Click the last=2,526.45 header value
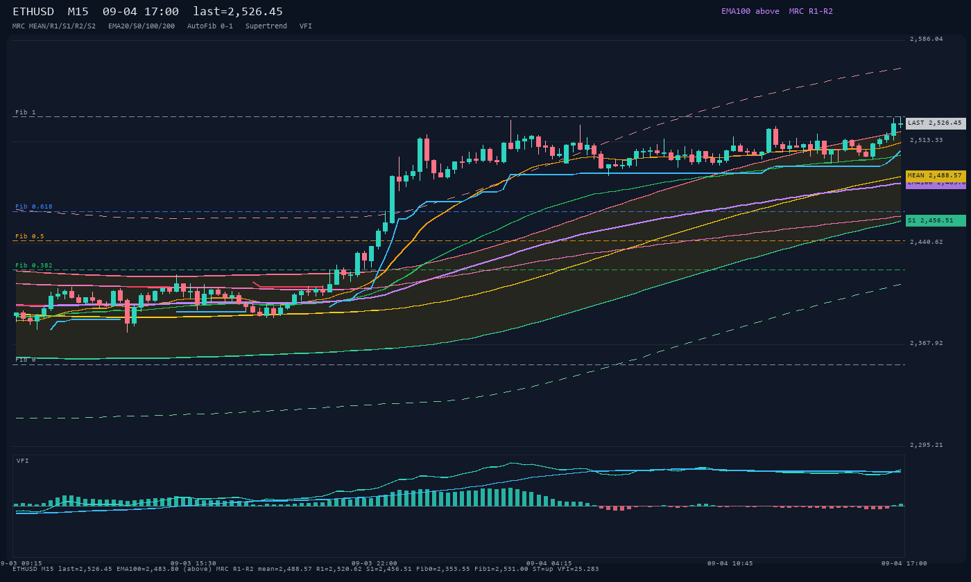 point(238,12)
